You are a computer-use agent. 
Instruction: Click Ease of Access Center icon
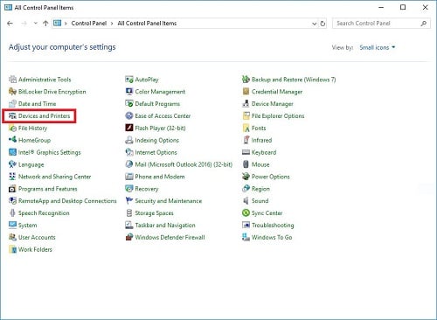[129, 115]
